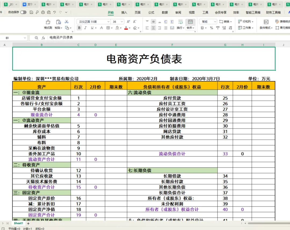Switch to the 审阅 ribbon tab
Viewport: 290px width, 230px height.
[178, 12]
